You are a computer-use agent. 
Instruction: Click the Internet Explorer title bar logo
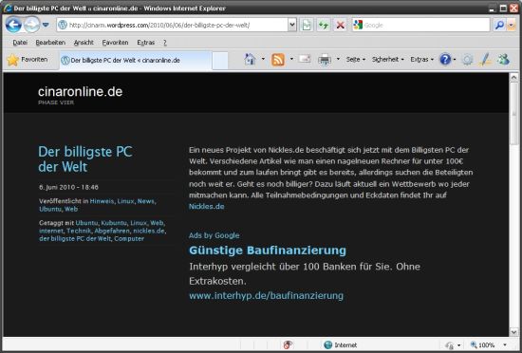click(8, 8)
